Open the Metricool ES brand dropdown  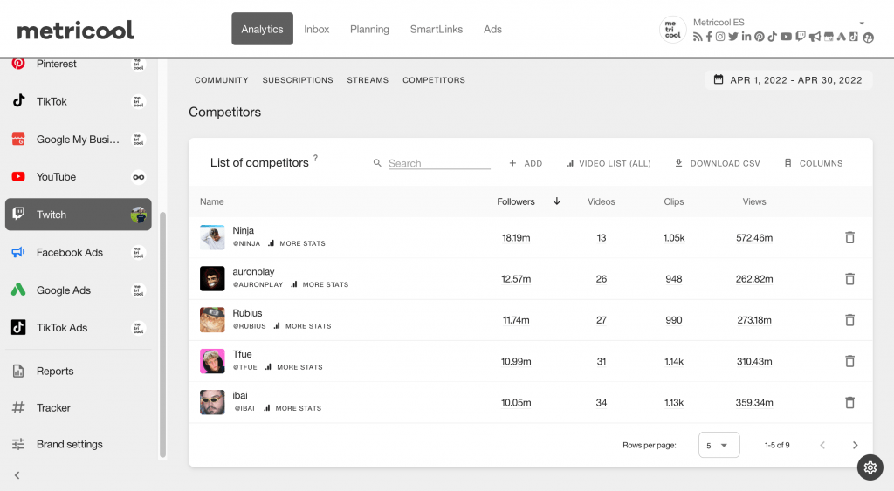862,24
